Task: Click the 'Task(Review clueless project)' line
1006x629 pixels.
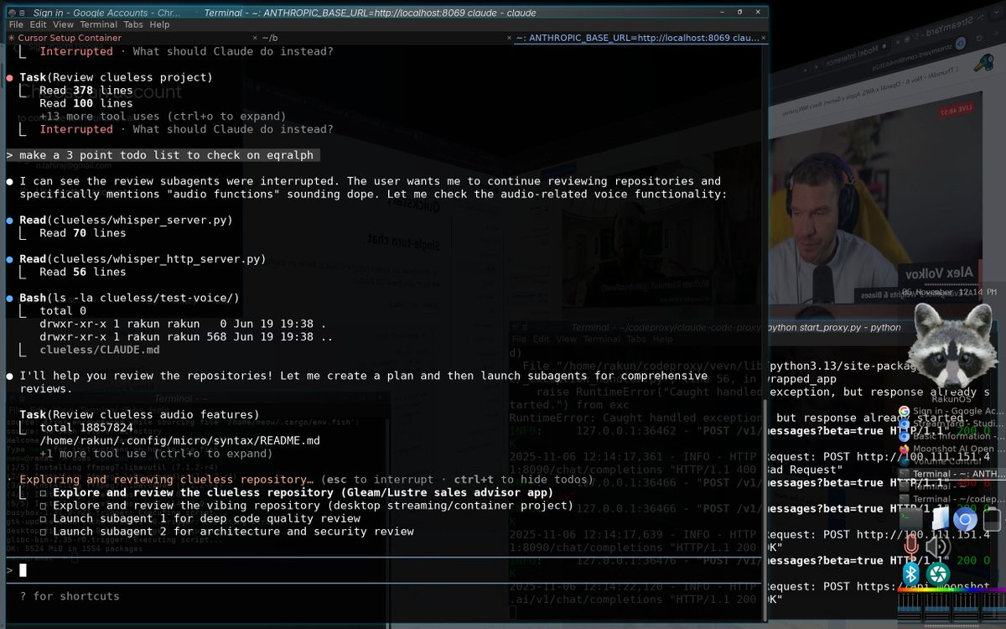Action: coord(116,77)
